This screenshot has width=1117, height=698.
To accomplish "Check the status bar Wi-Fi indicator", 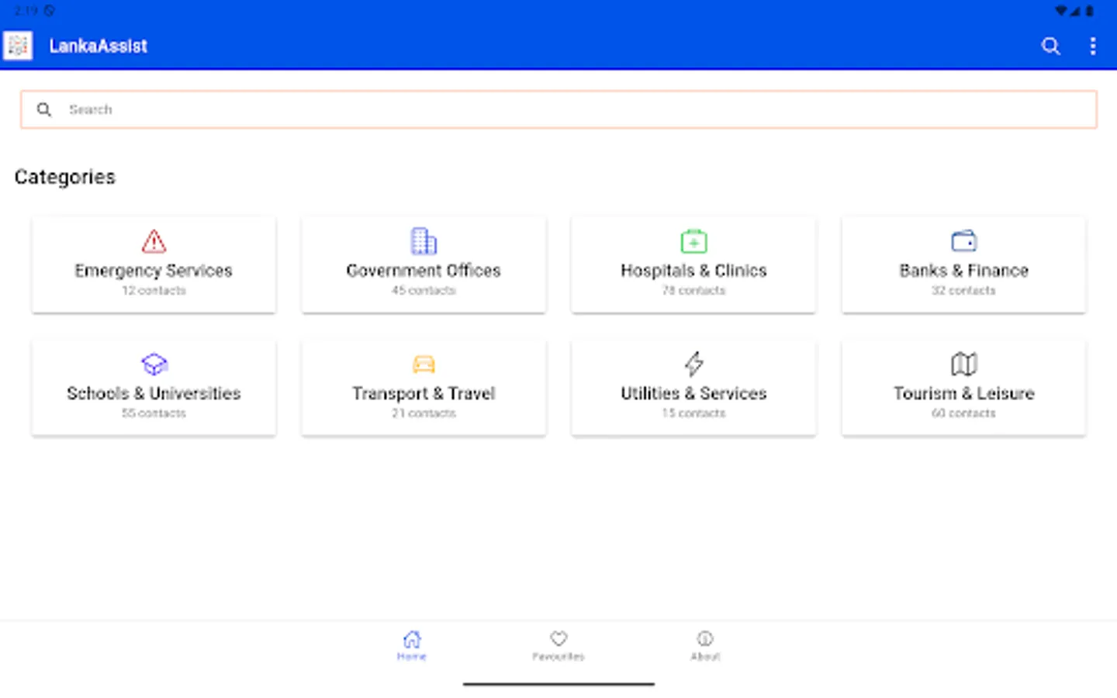I will 1060,11.
